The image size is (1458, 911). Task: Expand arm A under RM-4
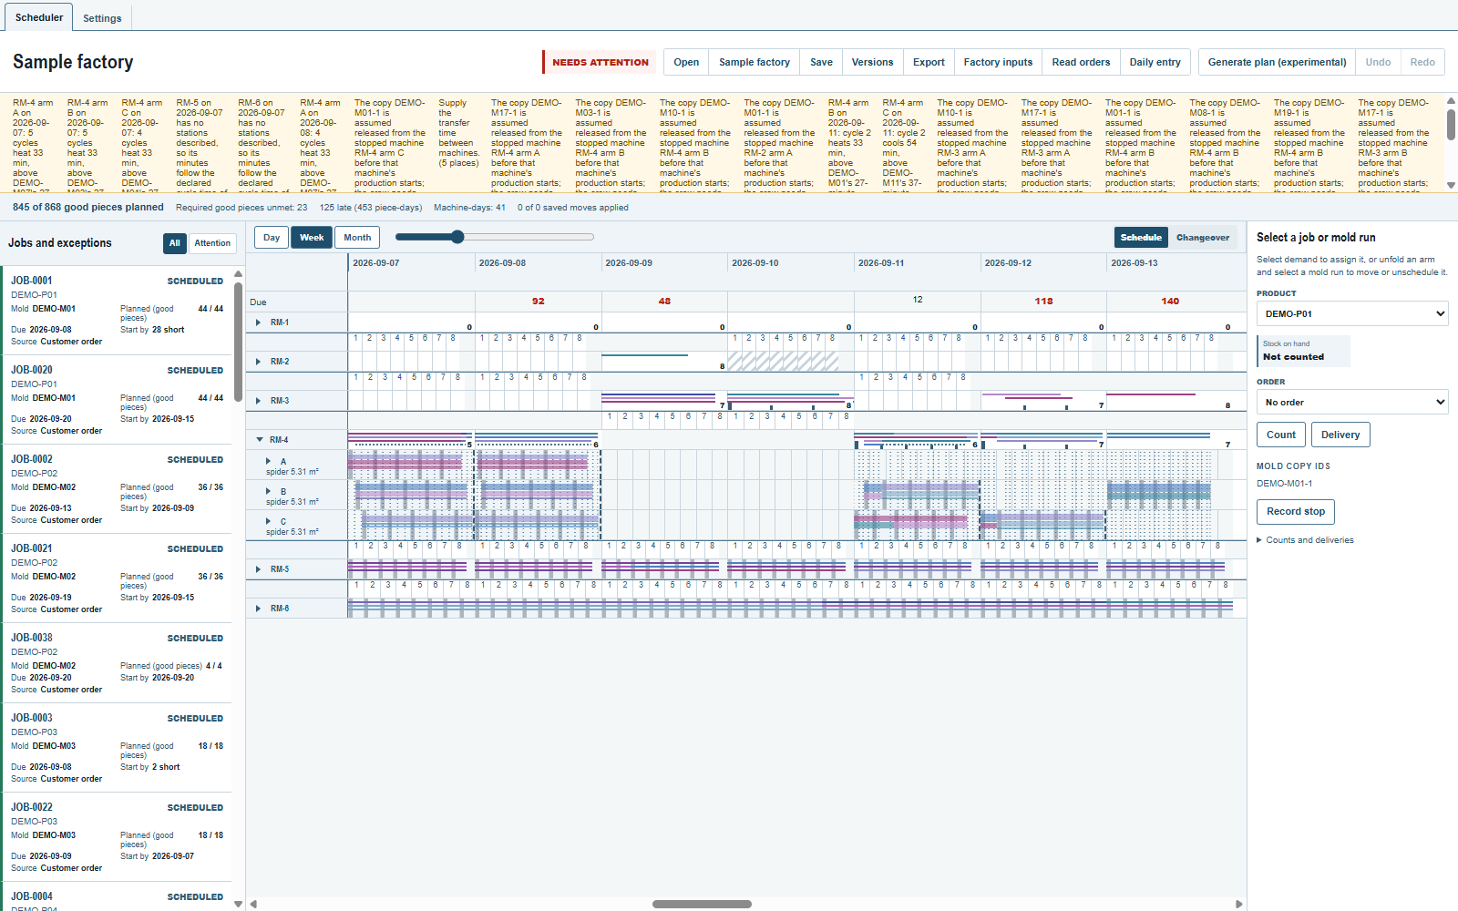(x=268, y=462)
